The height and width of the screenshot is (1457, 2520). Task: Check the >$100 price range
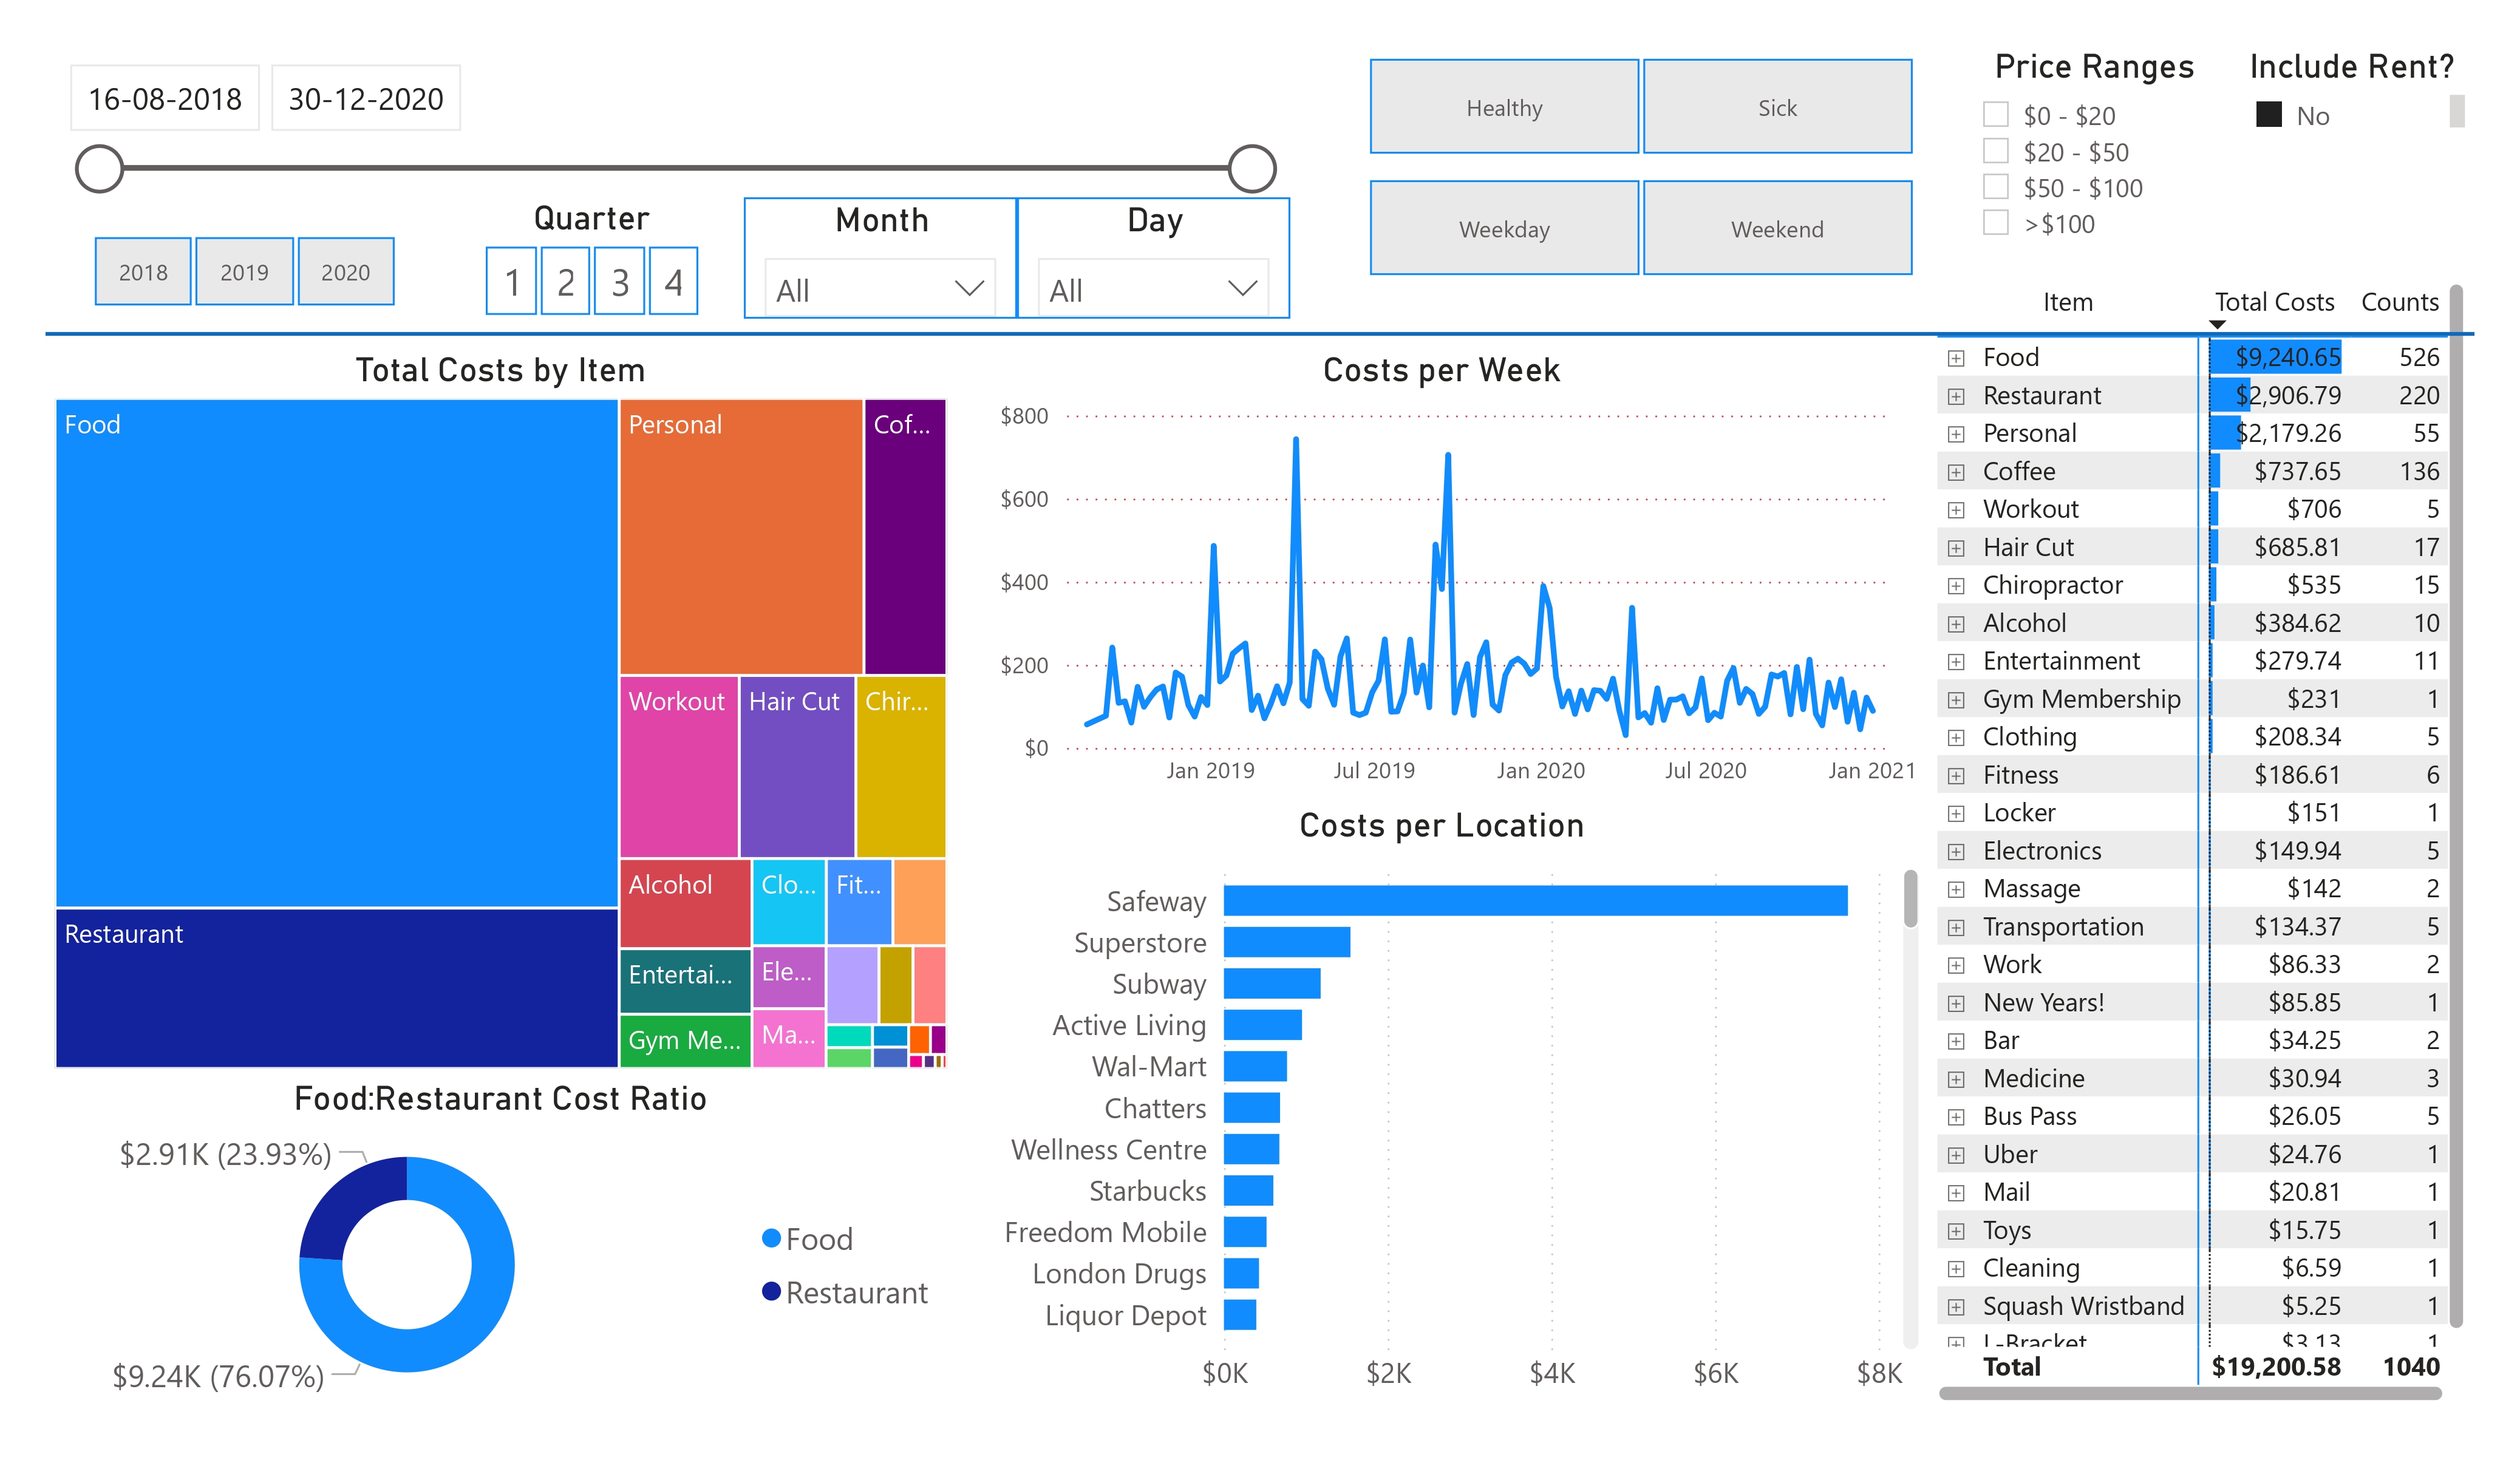pyautogui.click(x=1996, y=224)
